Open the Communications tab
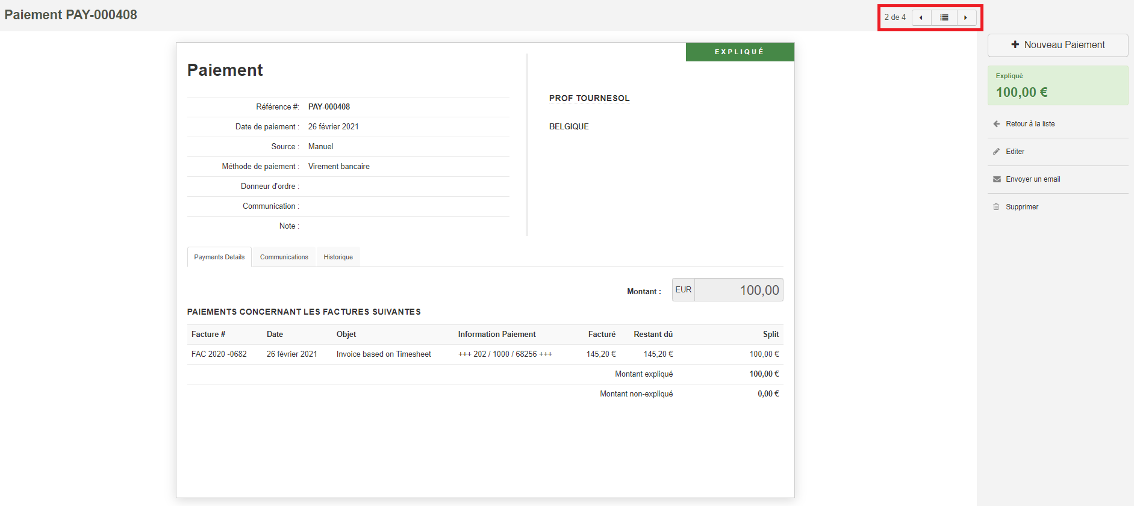This screenshot has width=1134, height=506. [x=284, y=257]
